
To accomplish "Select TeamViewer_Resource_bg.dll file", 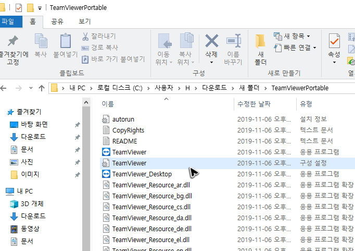I will point(152,196).
